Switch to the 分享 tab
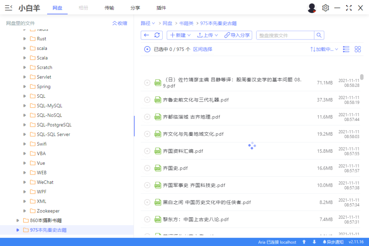Viewport: 369px width, 246px height. click(135, 8)
